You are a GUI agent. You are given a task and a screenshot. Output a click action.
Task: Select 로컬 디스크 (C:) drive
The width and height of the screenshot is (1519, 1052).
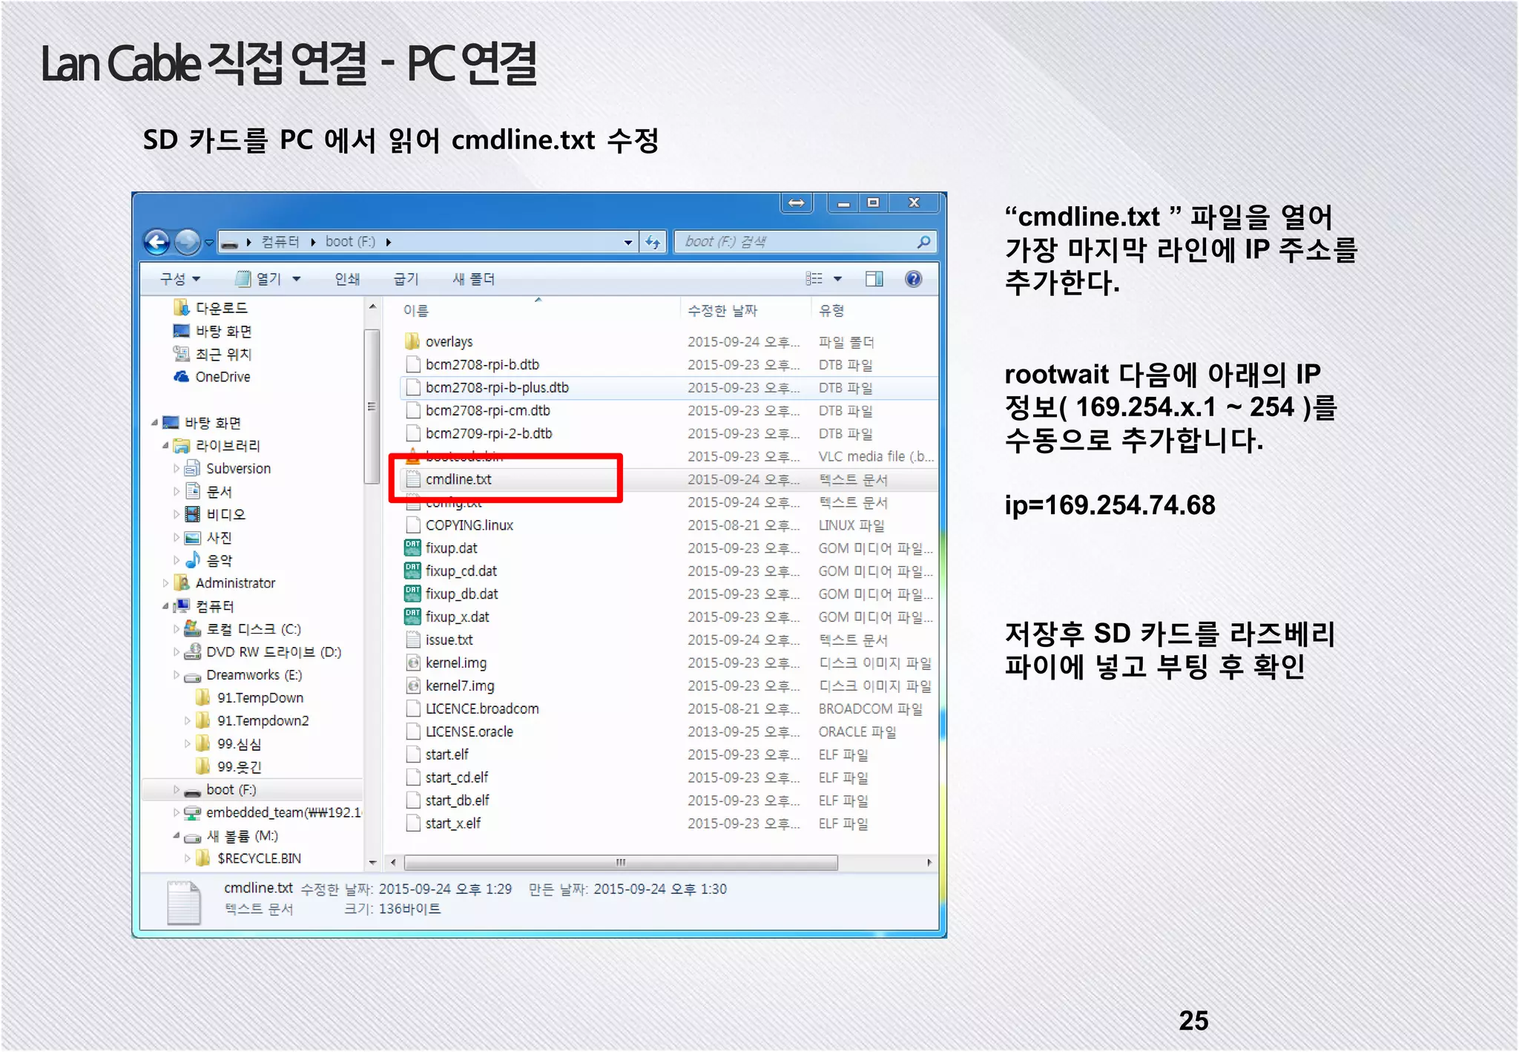tap(253, 630)
